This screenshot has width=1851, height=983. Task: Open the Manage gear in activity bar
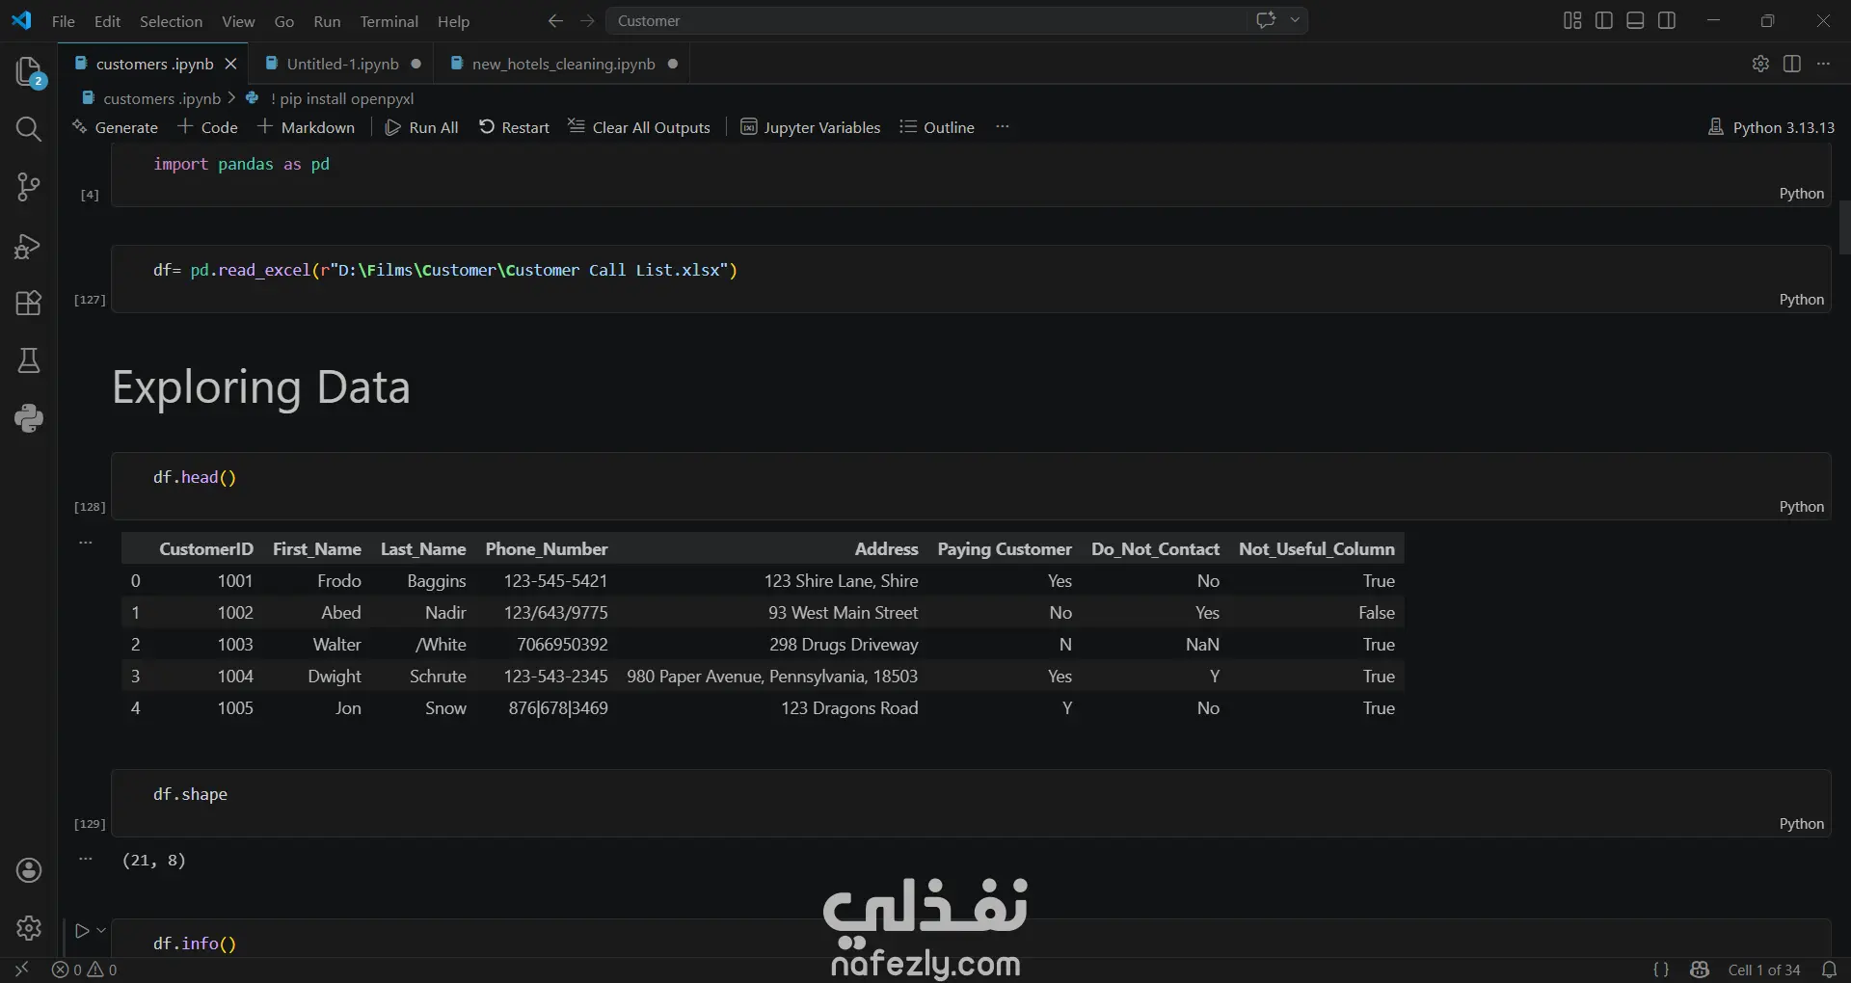pyautogui.click(x=29, y=928)
